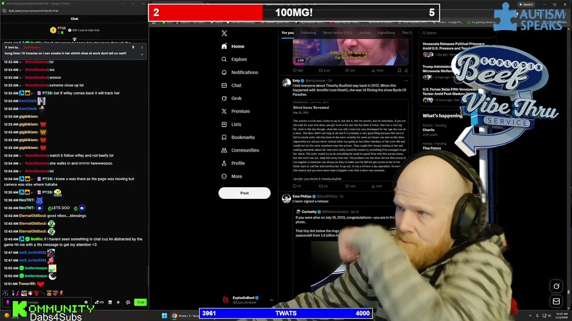Open Enty's profile avatar
Screen dimensions: 572x321
286,82
